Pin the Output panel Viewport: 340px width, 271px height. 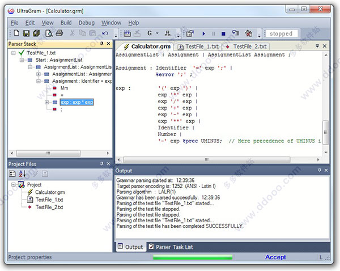[320, 170]
